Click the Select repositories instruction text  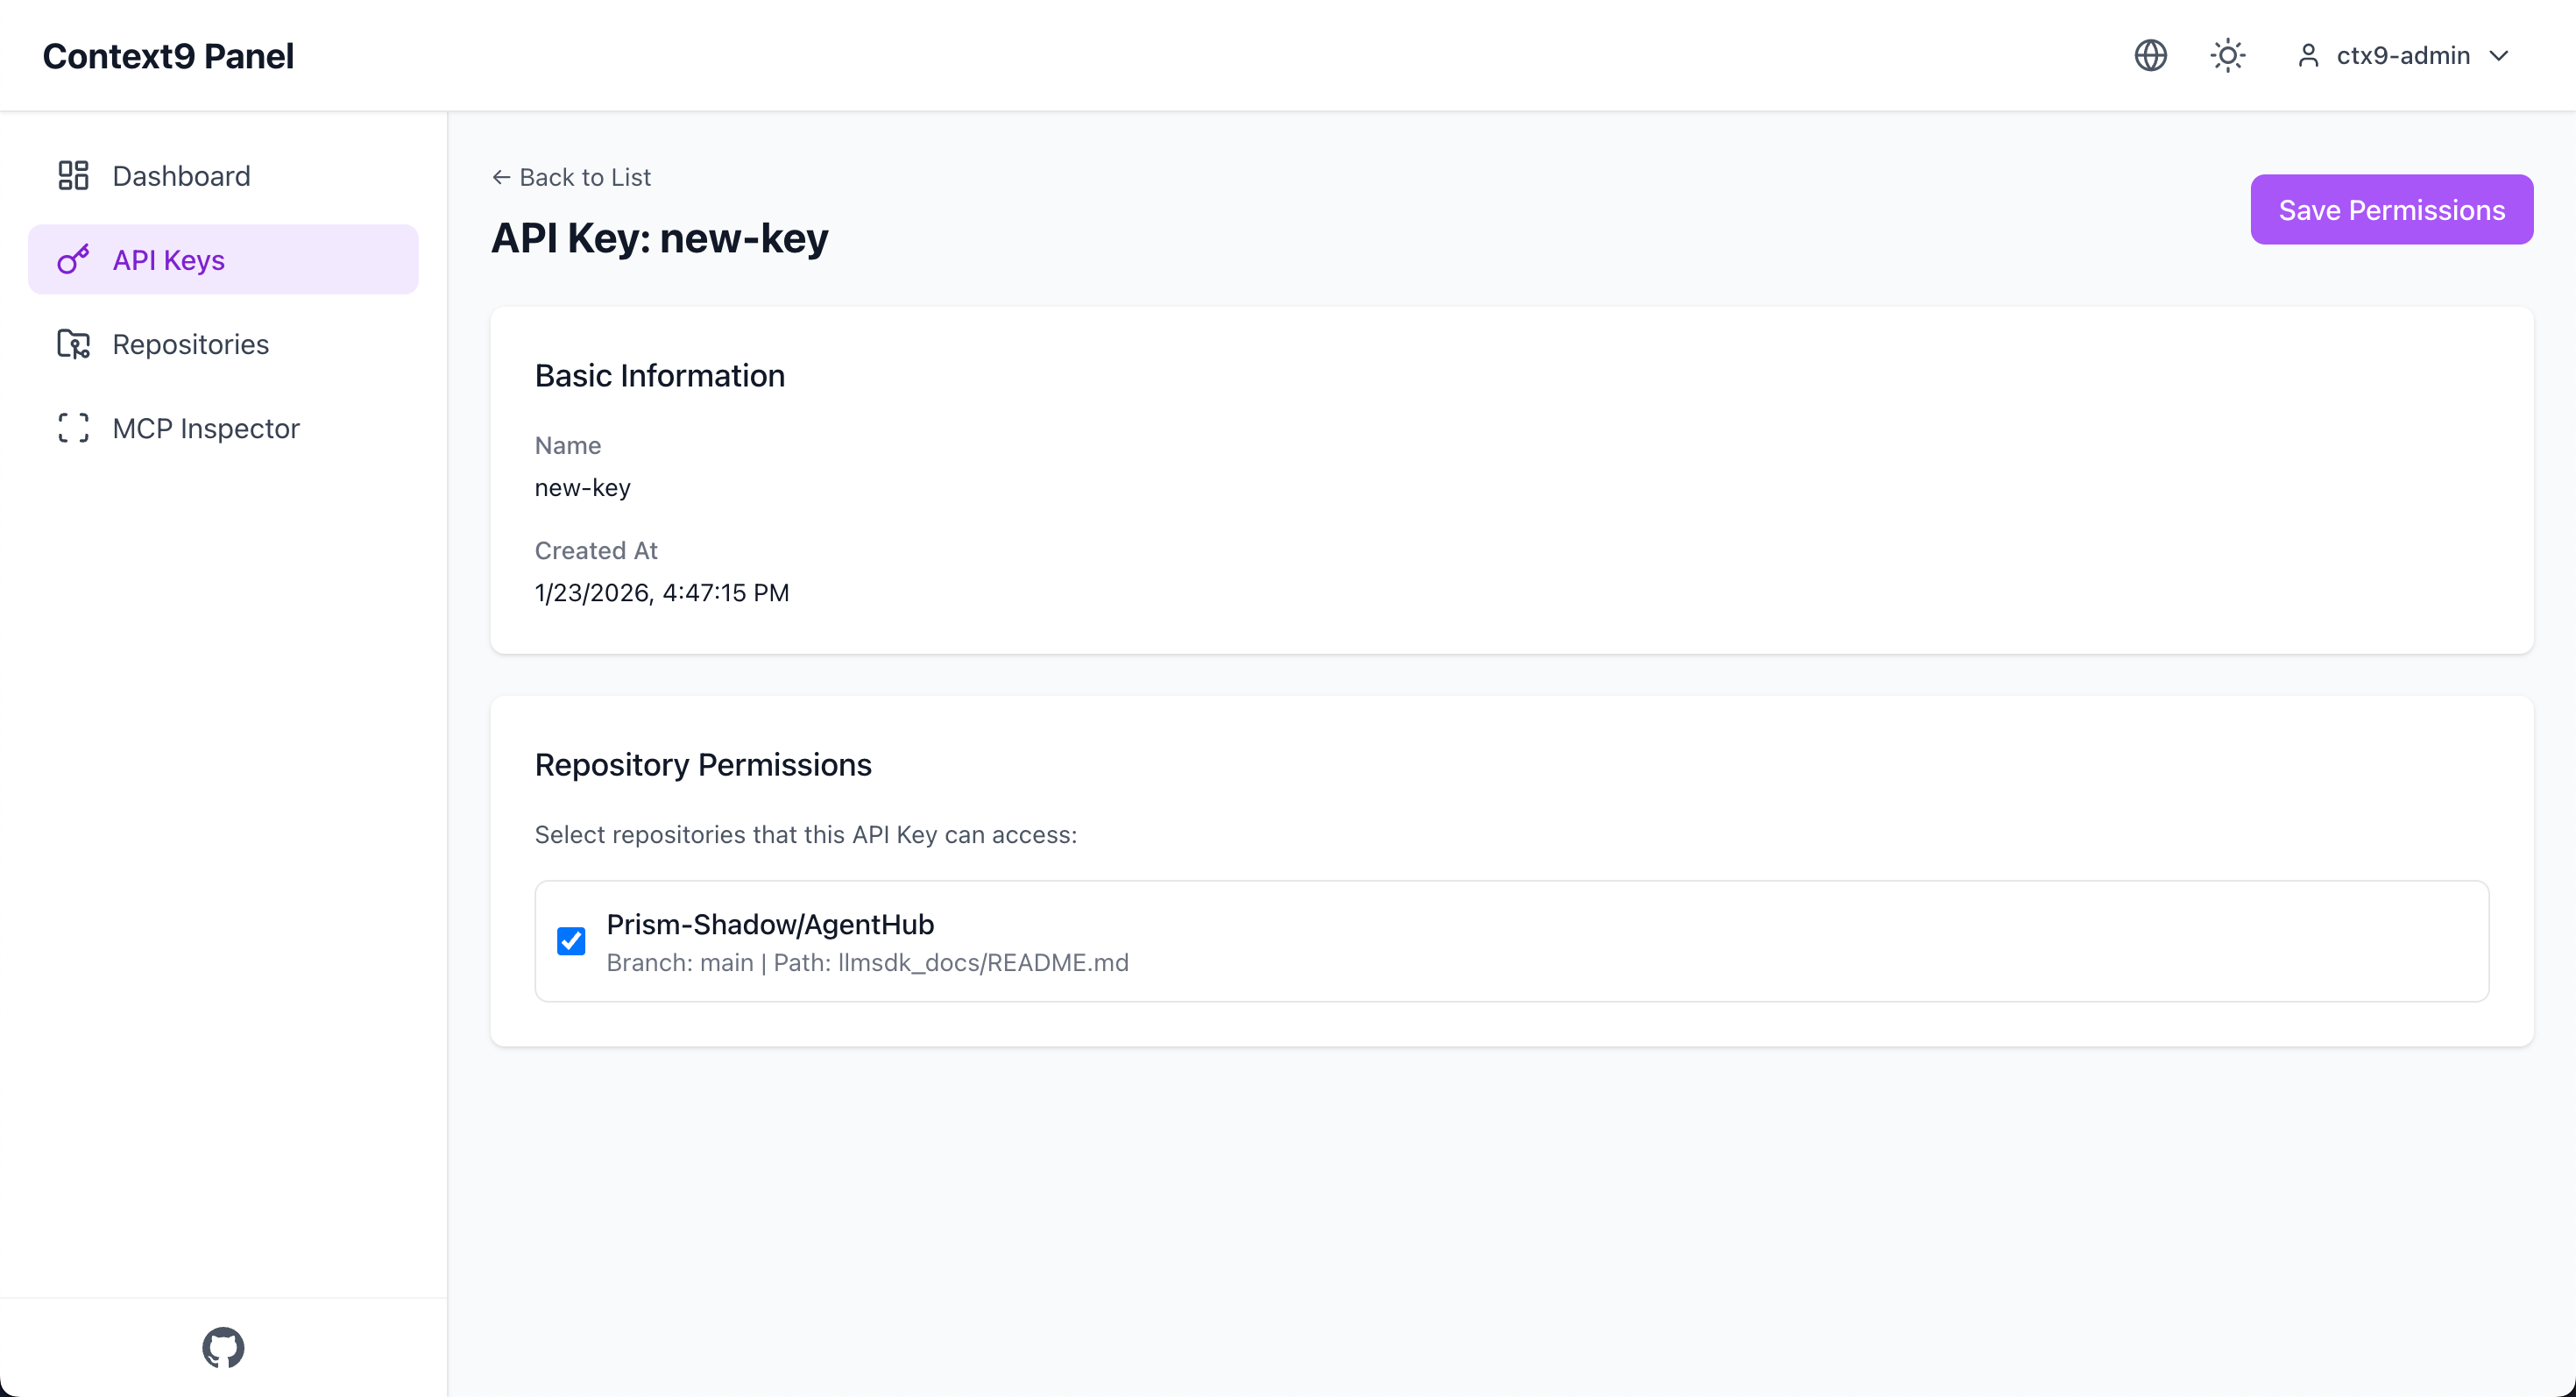click(x=805, y=835)
